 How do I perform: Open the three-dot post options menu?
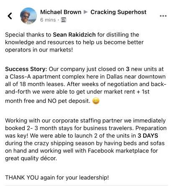click(163, 16)
